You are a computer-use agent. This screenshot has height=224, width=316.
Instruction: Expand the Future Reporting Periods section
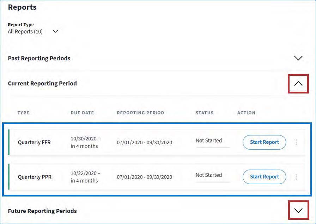pyautogui.click(x=298, y=211)
